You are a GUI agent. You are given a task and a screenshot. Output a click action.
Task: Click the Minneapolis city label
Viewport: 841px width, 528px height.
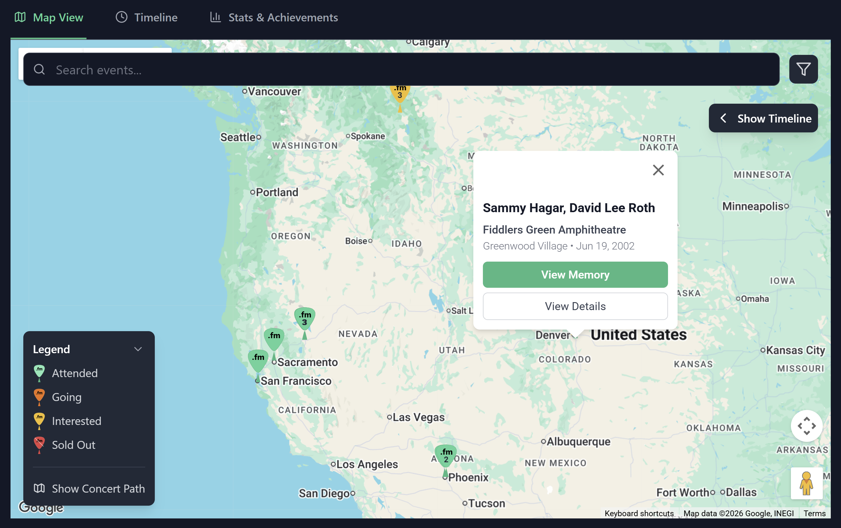(753, 206)
